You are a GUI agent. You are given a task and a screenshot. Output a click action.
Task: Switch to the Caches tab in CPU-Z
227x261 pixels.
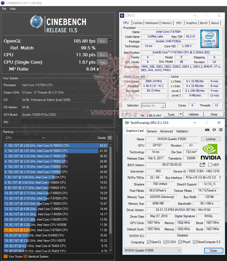pos(137,23)
